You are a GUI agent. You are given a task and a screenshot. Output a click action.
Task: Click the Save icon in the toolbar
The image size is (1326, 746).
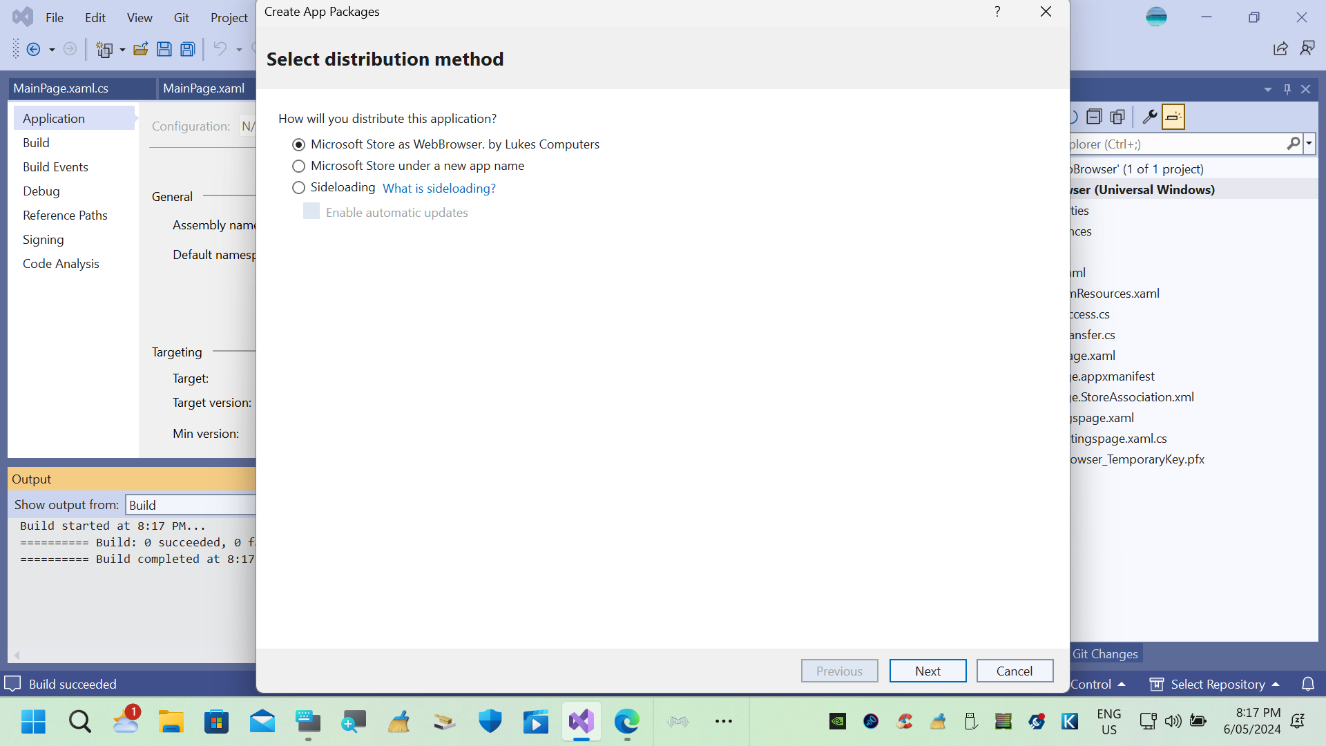pos(164,49)
